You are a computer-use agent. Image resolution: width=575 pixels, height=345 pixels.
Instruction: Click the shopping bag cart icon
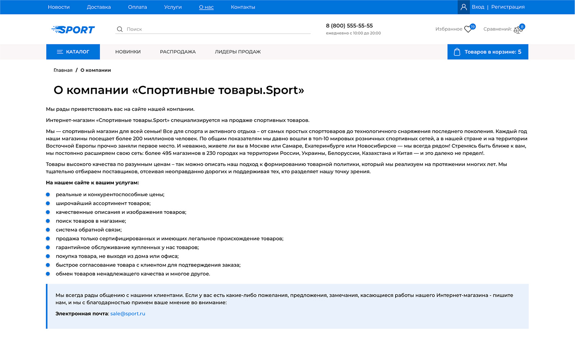coord(457,52)
